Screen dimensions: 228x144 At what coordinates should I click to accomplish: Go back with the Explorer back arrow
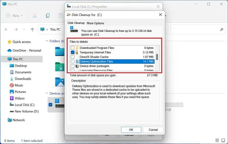[6, 29]
